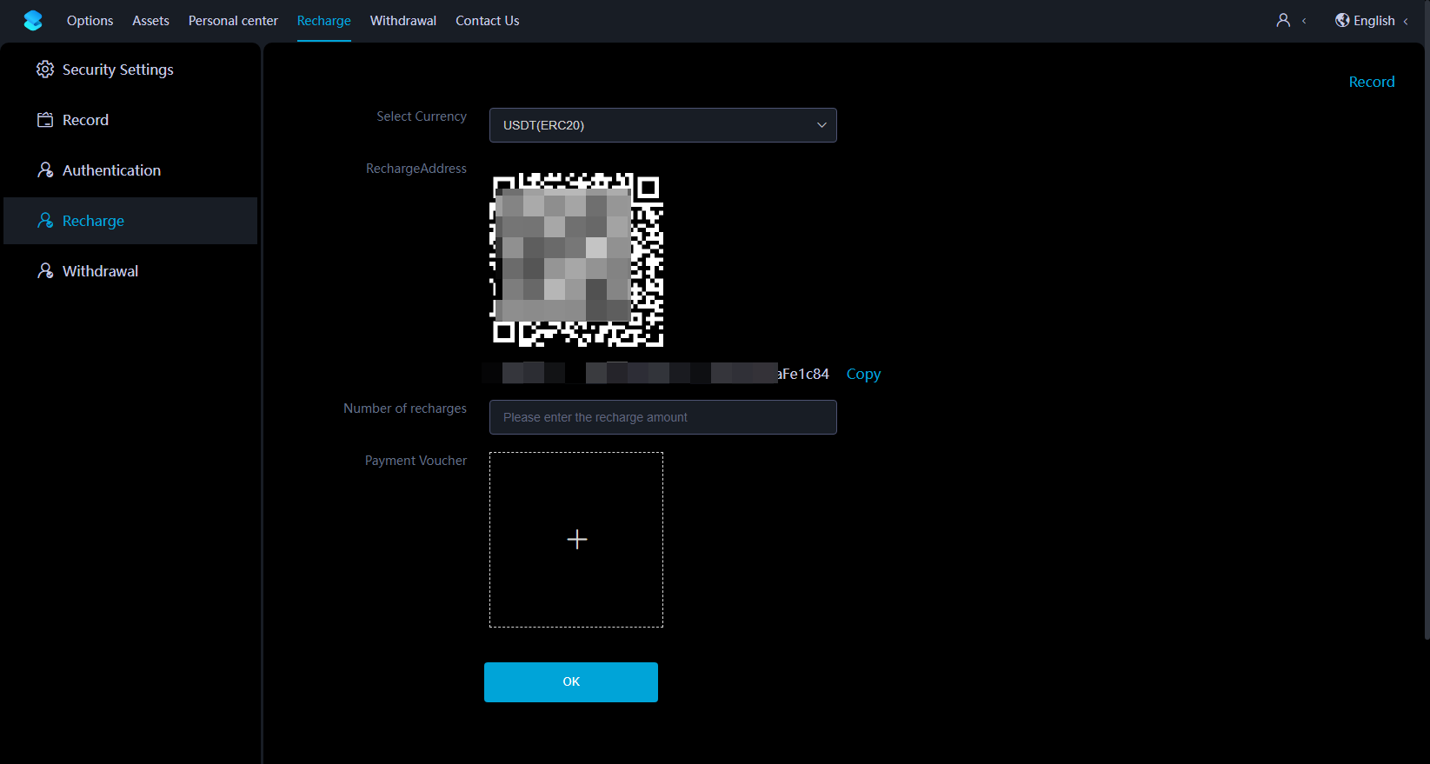The image size is (1430, 764).
Task: Click the Security Settings gear icon
Action: tap(45, 70)
